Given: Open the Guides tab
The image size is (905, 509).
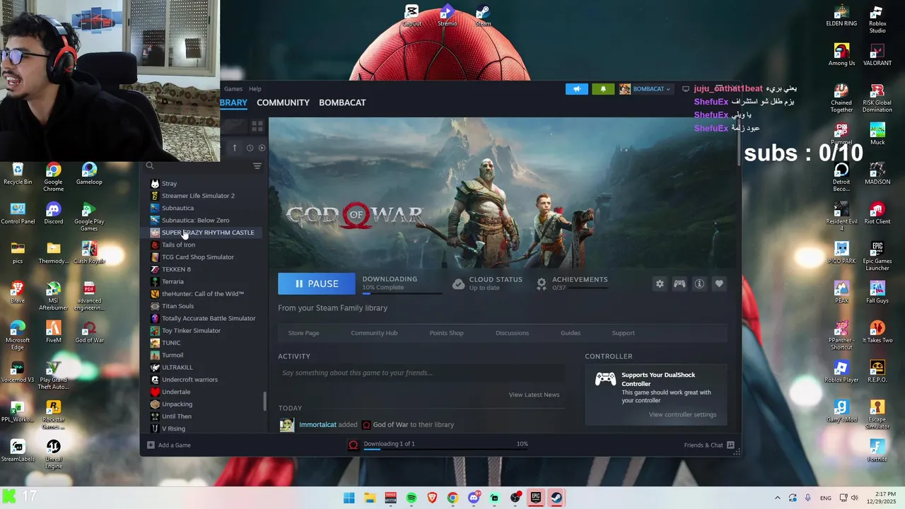Looking at the screenshot, I should pyautogui.click(x=571, y=333).
